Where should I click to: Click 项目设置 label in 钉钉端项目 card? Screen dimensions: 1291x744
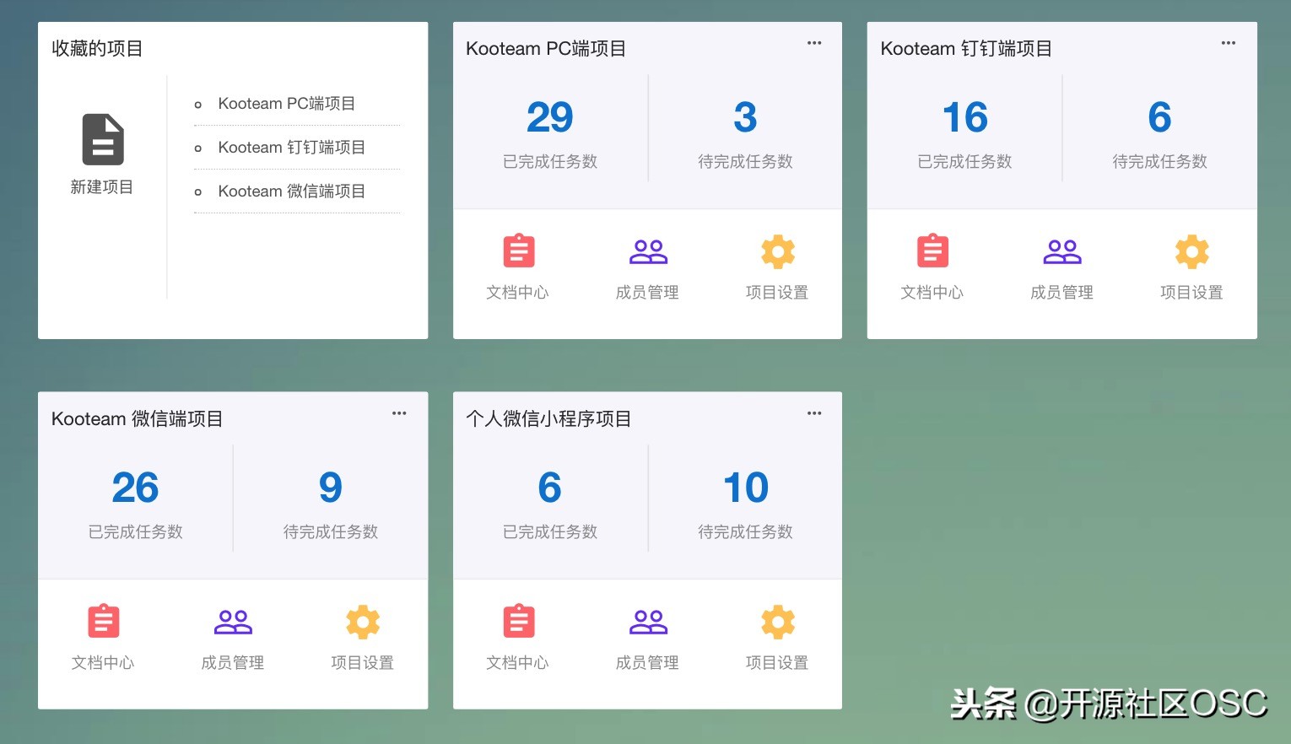click(1191, 293)
